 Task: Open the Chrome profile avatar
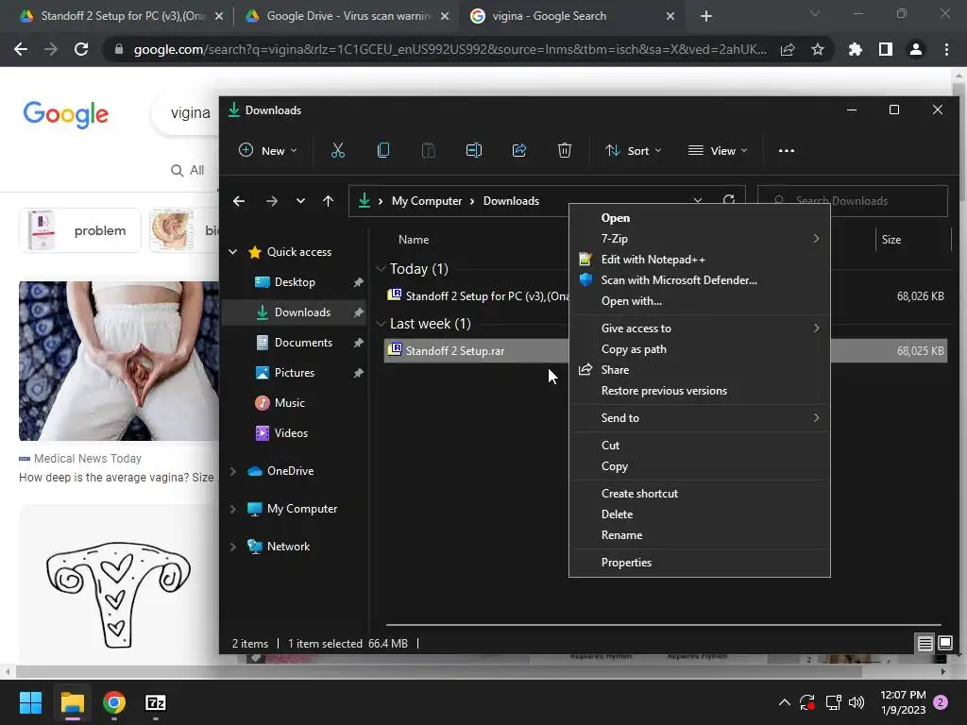click(916, 49)
